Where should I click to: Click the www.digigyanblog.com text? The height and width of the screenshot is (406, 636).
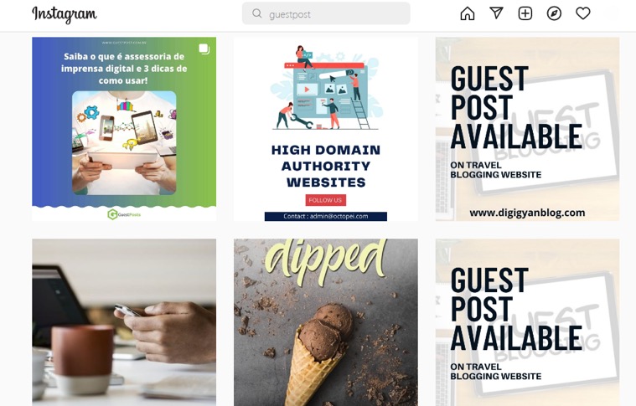527,213
